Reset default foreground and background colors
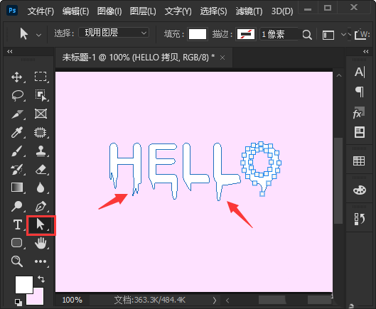Image resolution: width=376 pixels, height=309 pixels. [18, 303]
